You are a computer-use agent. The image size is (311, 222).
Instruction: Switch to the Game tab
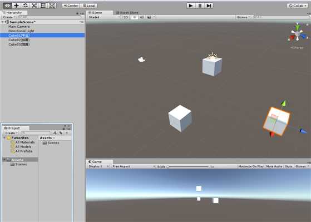99,162
